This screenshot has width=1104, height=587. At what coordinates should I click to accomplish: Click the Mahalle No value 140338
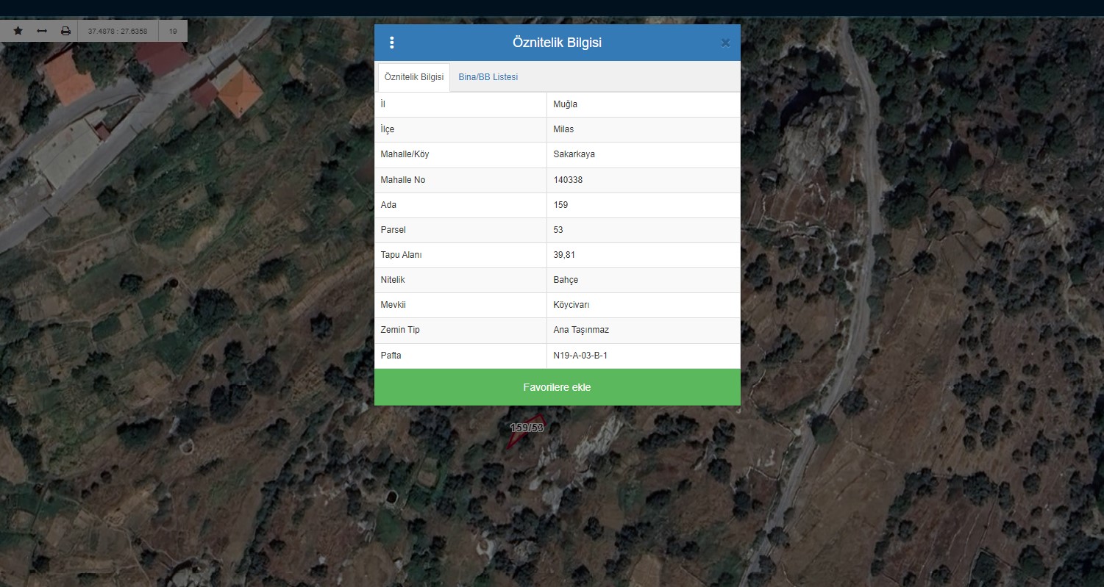click(x=568, y=180)
